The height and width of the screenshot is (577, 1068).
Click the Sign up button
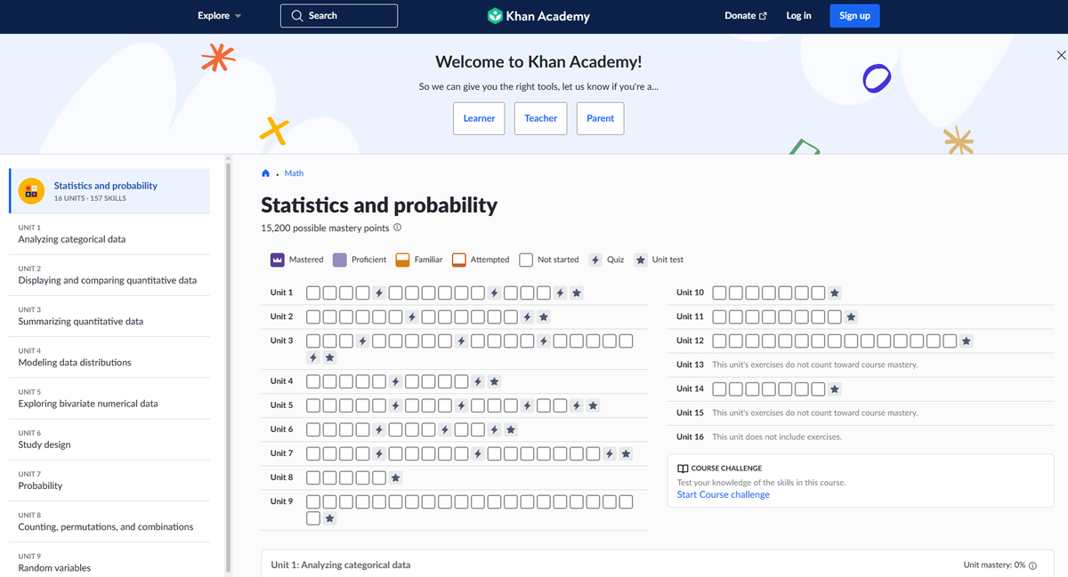click(854, 16)
